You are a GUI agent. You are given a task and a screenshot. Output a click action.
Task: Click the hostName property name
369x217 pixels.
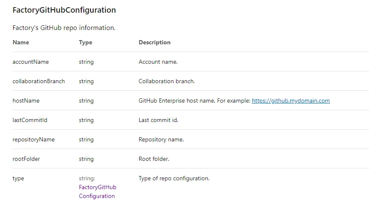(26, 101)
